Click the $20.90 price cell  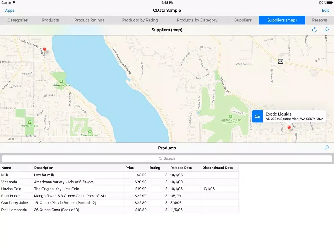[136, 182]
